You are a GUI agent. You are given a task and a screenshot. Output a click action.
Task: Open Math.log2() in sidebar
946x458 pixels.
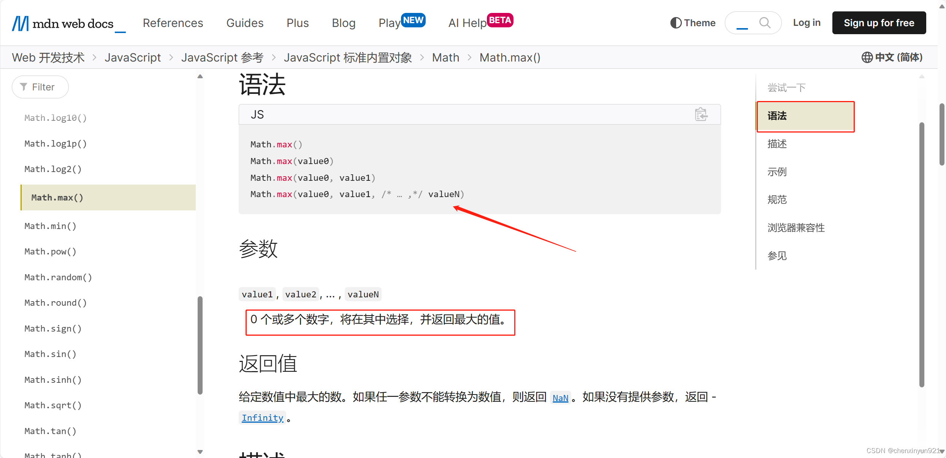[53, 169]
